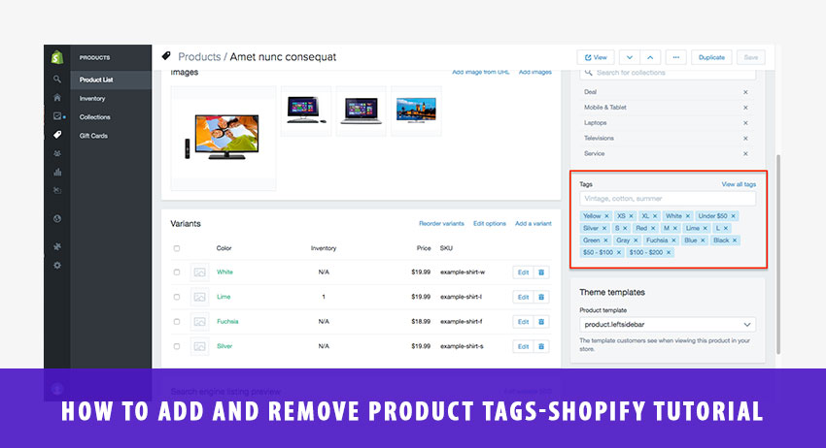This screenshot has width=826, height=448.
Task: Remove the $100 - $200 tag
Action: (x=669, y=252)
